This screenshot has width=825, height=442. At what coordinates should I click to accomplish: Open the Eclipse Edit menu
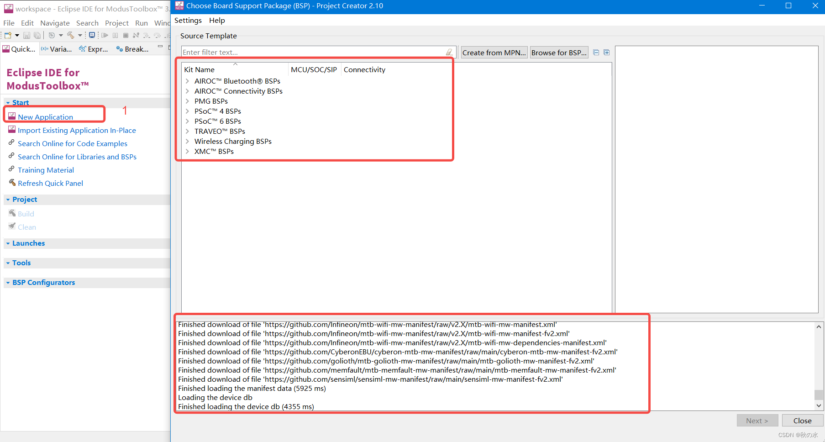[27, 23]
